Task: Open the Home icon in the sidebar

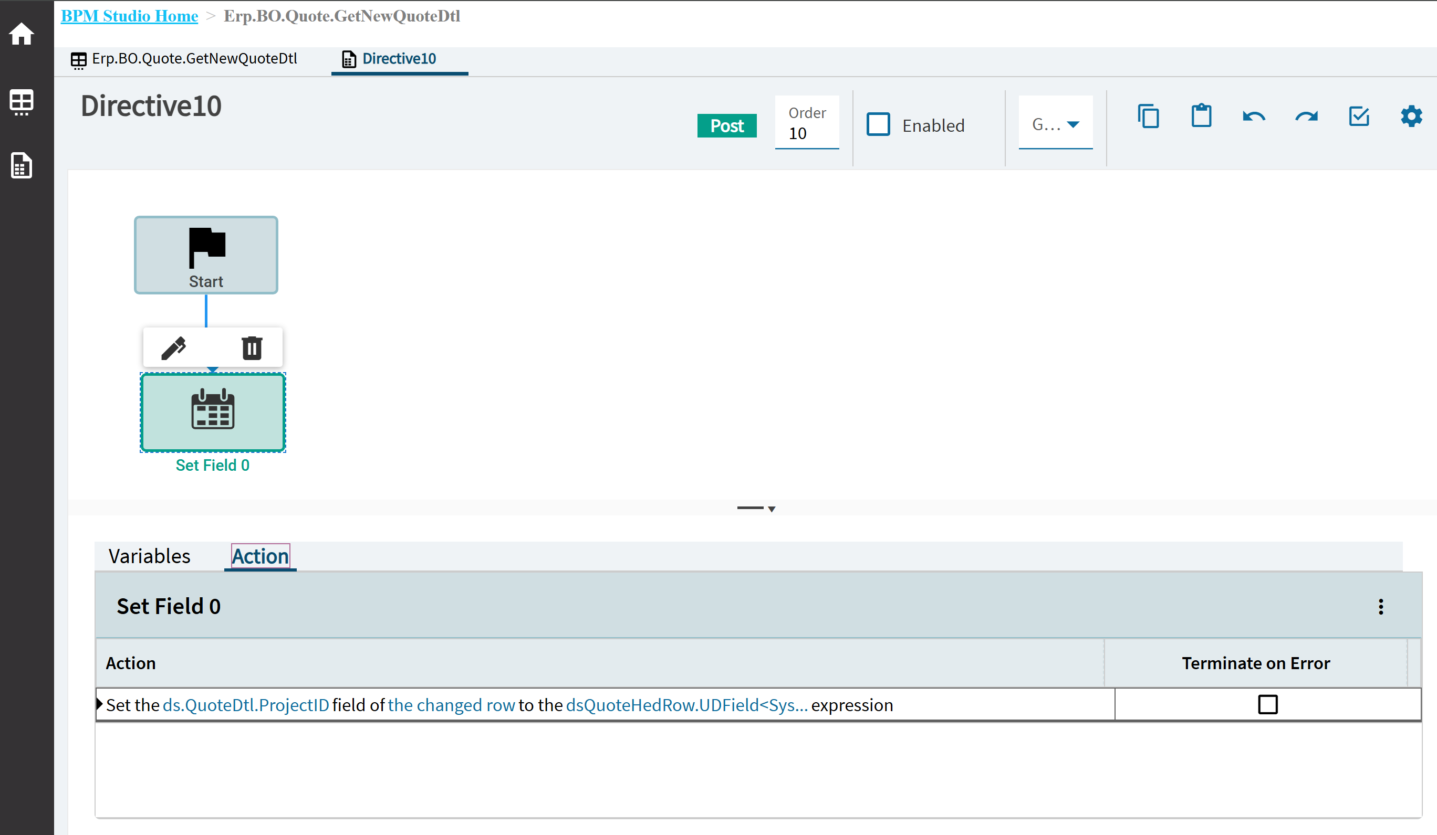Action: [22, 34]
